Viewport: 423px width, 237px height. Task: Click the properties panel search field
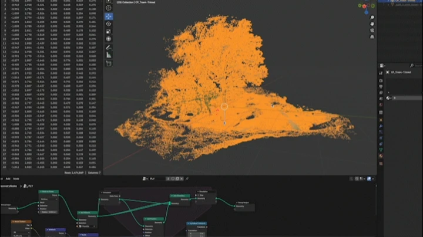click(417, 66)
